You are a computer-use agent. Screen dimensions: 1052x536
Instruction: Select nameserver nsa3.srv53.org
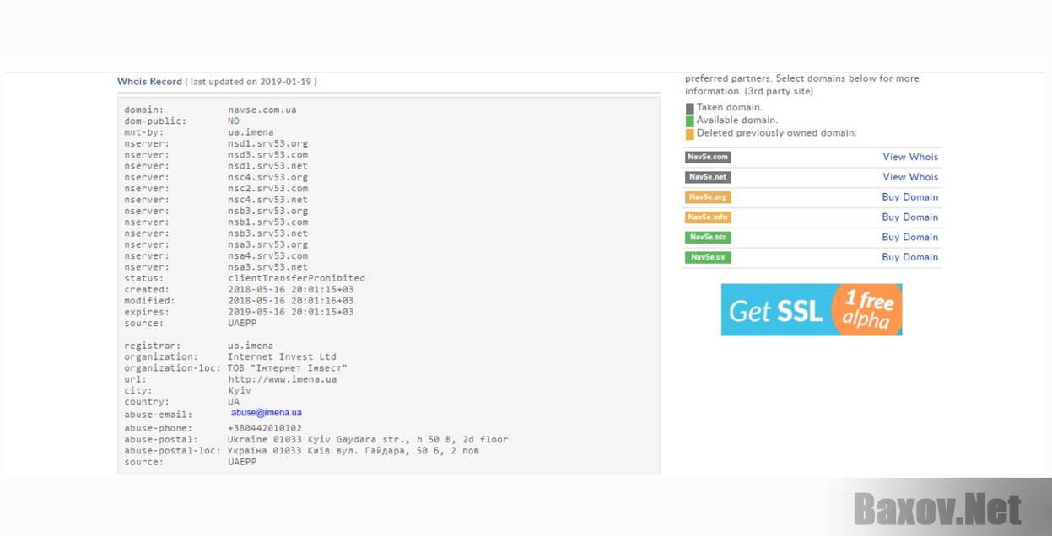(x=268, y=244)
